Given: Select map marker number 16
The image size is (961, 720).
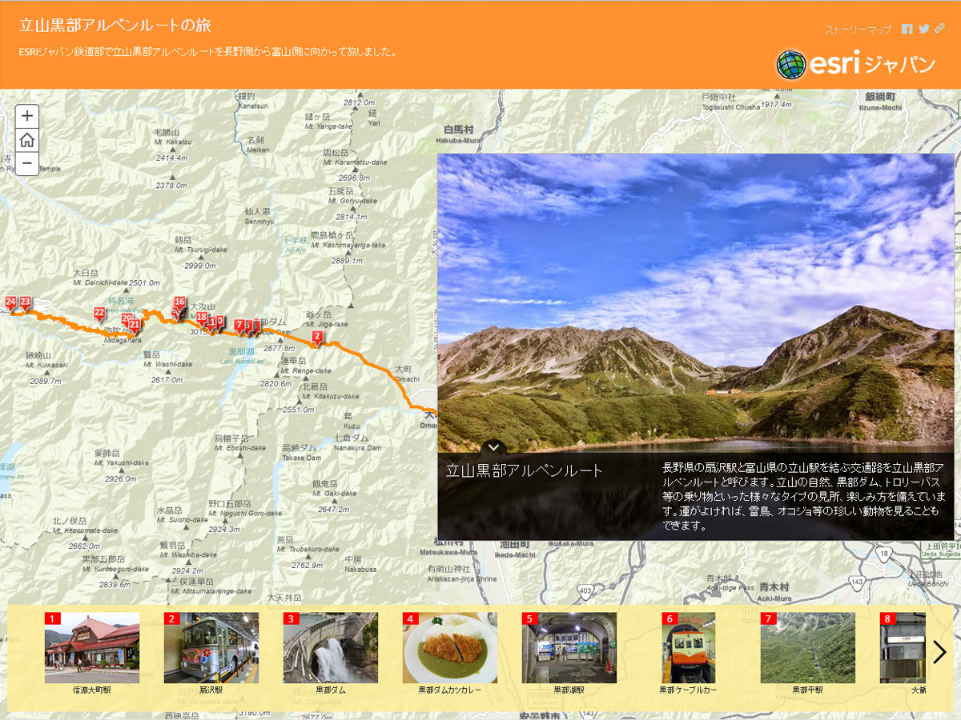Looking at the screenshot, I should 179,303.
